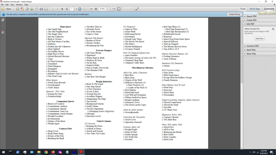Open the PDF/A standards sidebar icon

(x=3, y=32)
